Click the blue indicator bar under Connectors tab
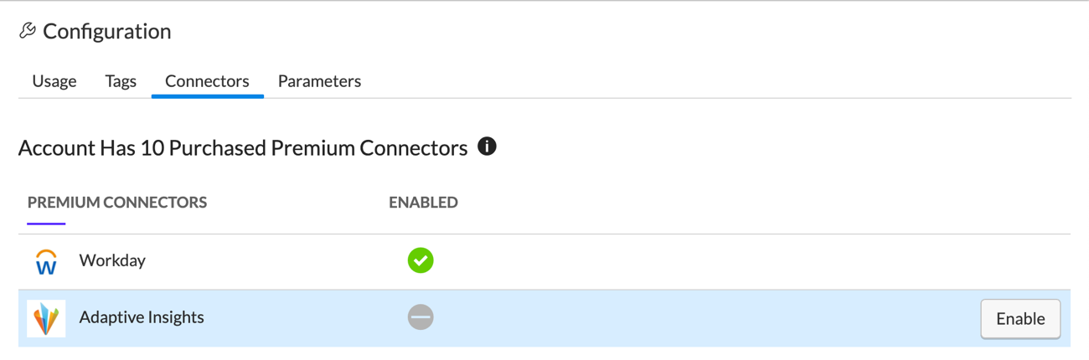The height and width of the screenshot is (360, 1089). tap(207, 96)
